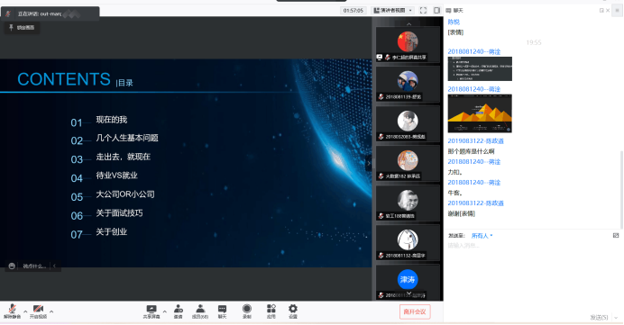624x325 pixels.
Task: Toggle the side panel layout icon
Action: pos(436,10)
